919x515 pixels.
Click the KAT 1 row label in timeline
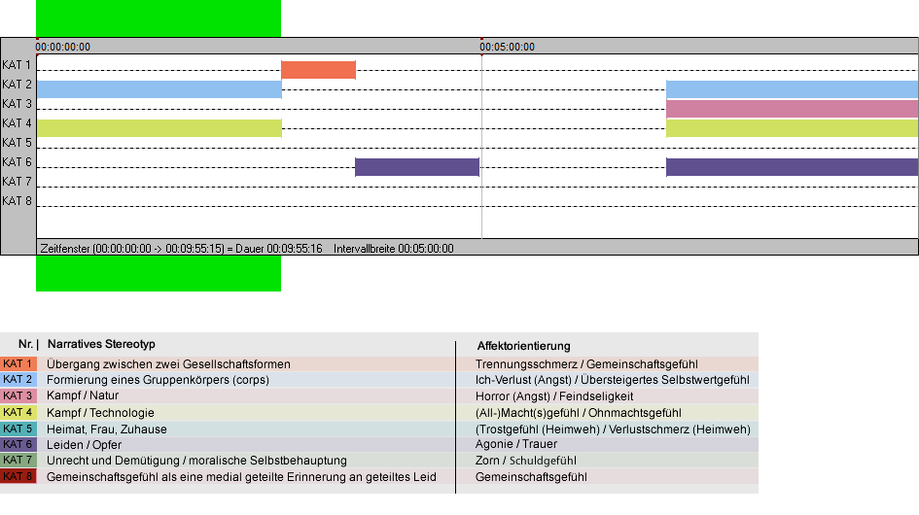coord(17,65)
